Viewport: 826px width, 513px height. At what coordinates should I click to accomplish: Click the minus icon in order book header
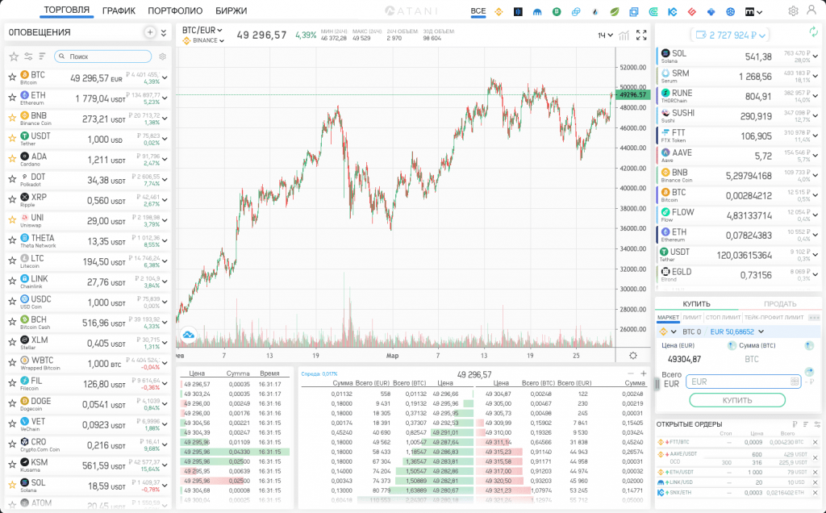coord(631,373)
